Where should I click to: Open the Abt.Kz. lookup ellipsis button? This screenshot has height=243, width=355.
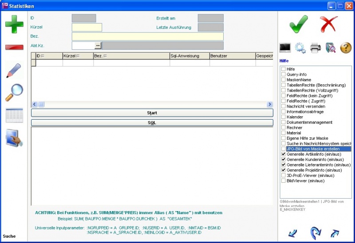pos(98,45)
